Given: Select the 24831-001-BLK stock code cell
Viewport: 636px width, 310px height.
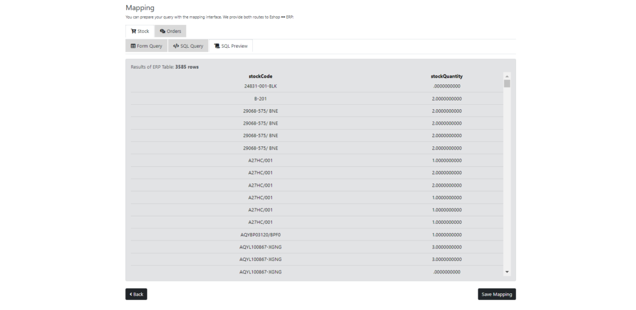Looking at the screenshot, I should pyautogui.click(x=260, y=86).
